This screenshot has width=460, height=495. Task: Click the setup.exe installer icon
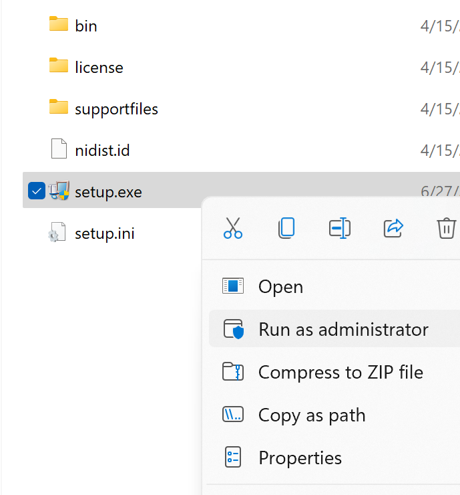click(x=59, y=191)
